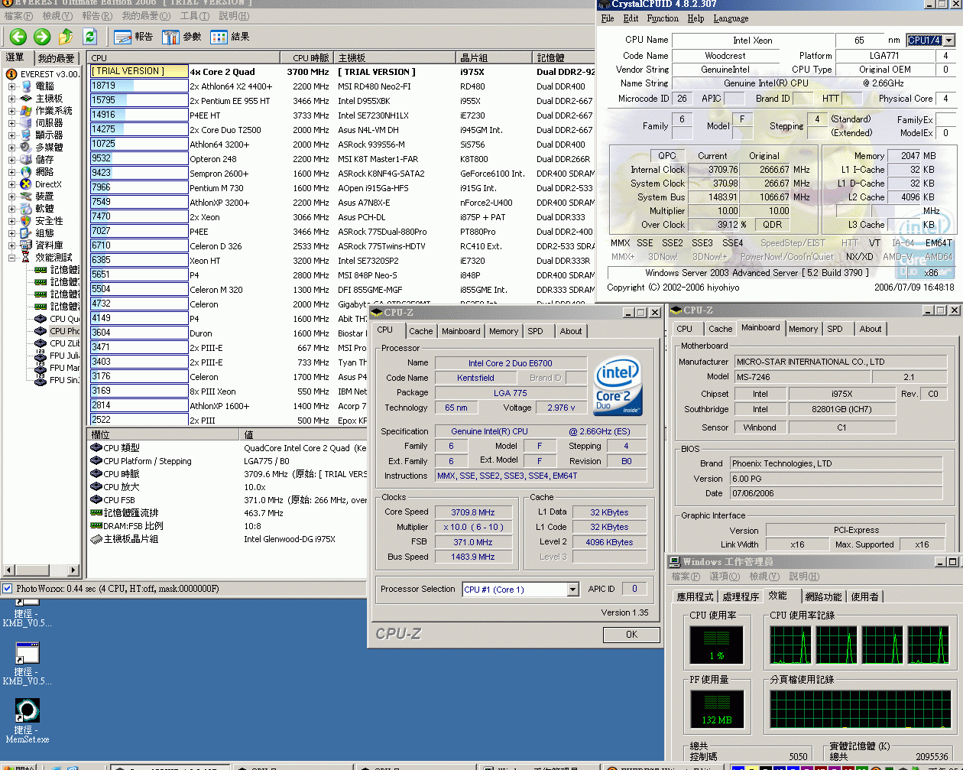
Task: Select 資料庫 in the EVEREST tree
Action: pos(49,245)
